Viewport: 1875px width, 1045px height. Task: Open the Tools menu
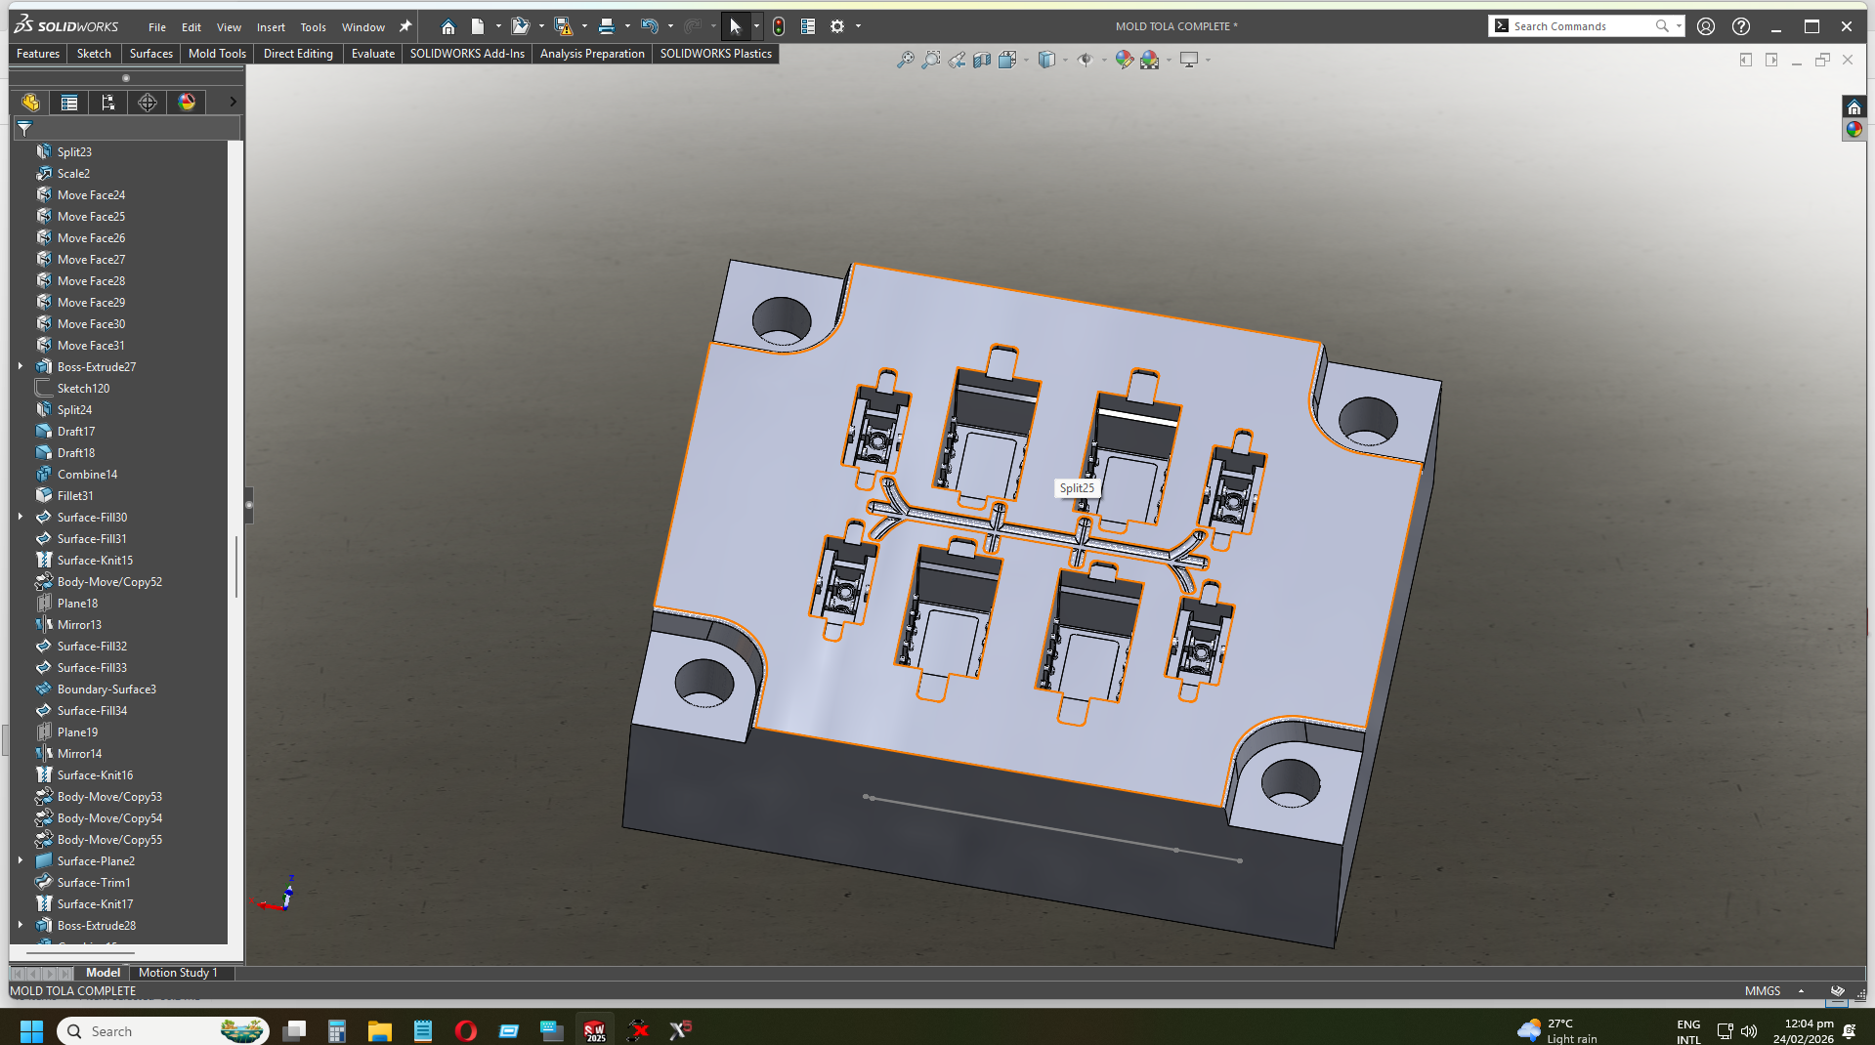point(313,27)
